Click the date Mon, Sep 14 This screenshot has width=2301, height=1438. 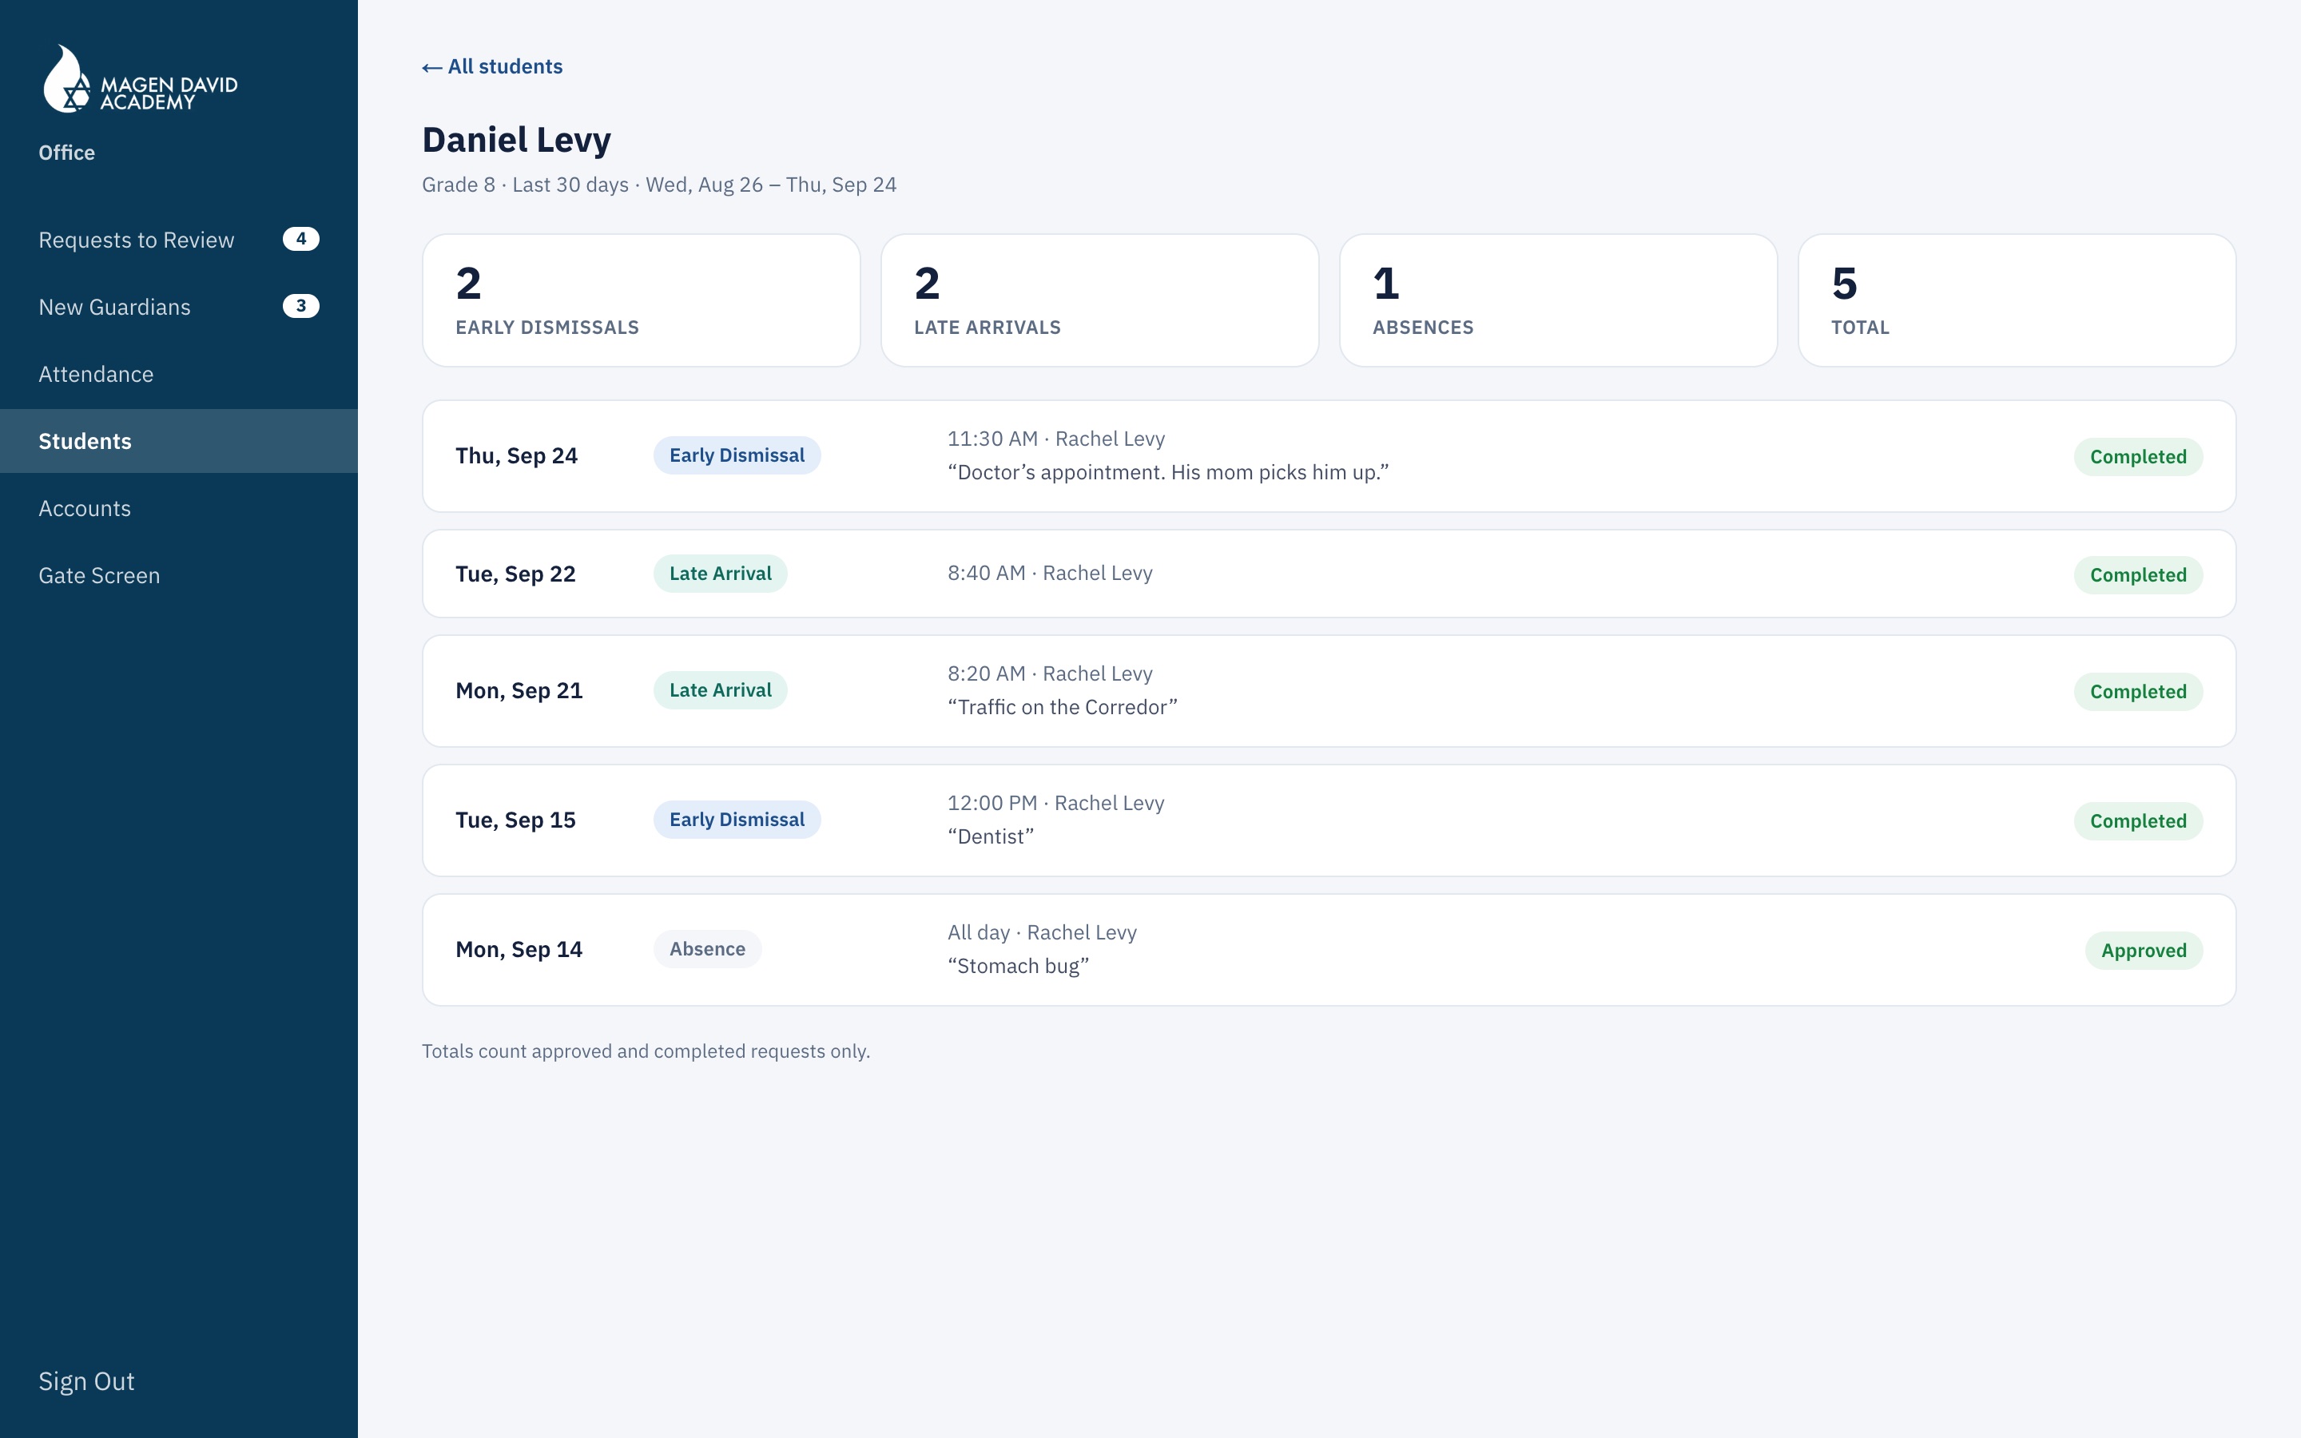519,949
